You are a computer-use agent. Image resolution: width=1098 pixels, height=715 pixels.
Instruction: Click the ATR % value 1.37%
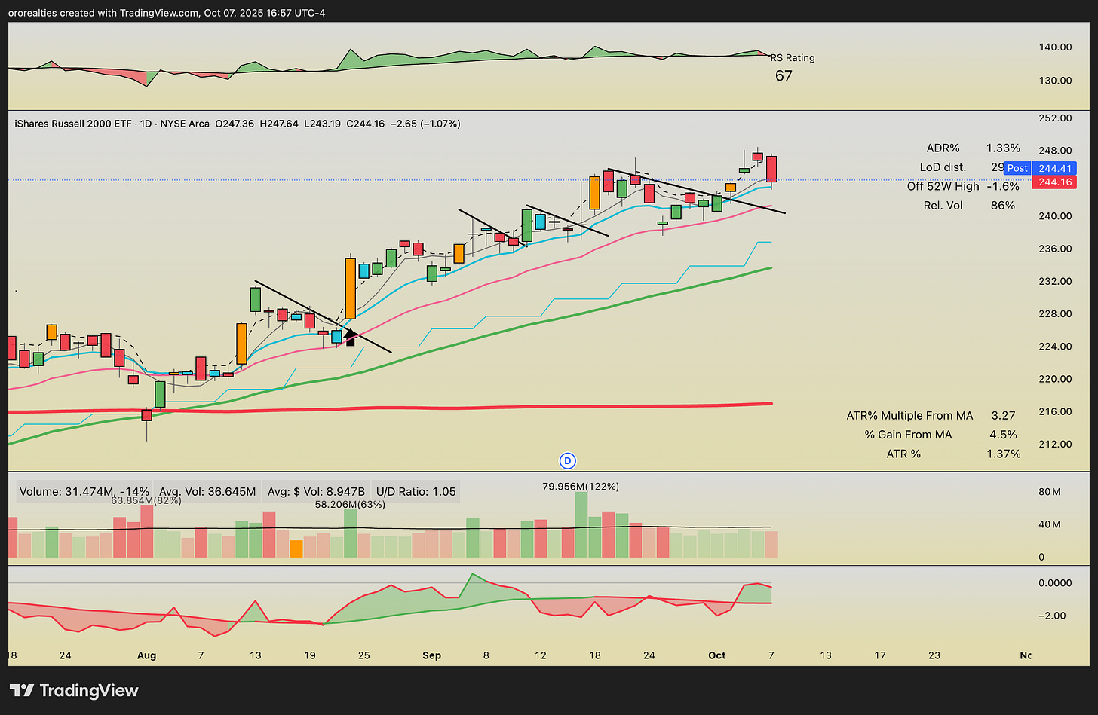tap(1003, 454)
